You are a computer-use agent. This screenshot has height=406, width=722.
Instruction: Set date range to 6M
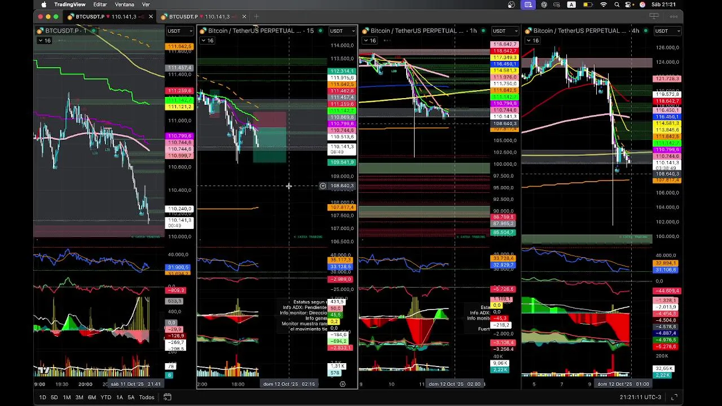pyautogui.click(x=92, y=398)
